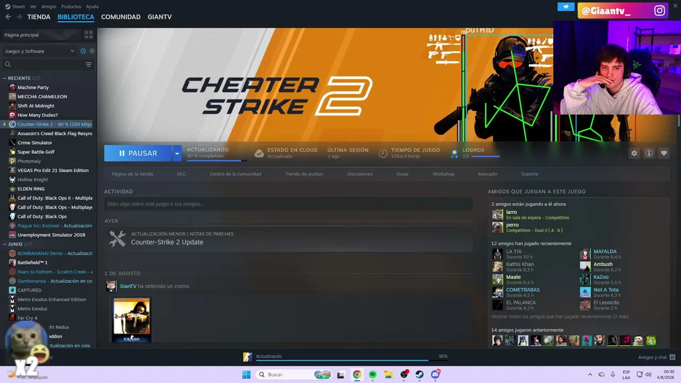Click the activity status input field

[x=288, y=204]
